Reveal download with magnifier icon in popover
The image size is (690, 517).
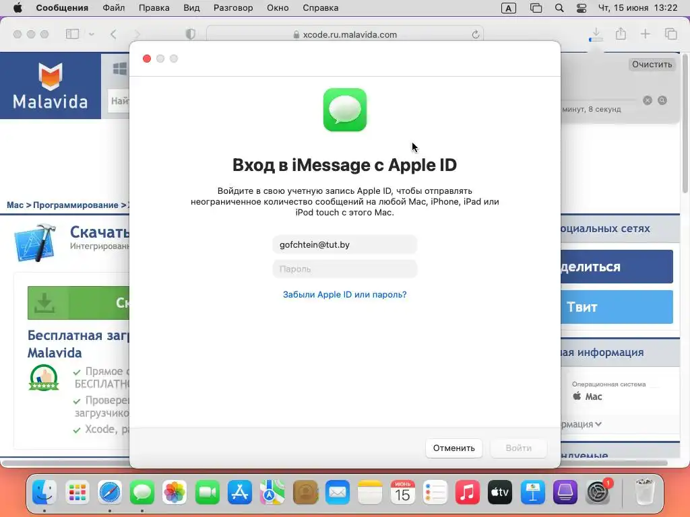(x=662, y=100)
